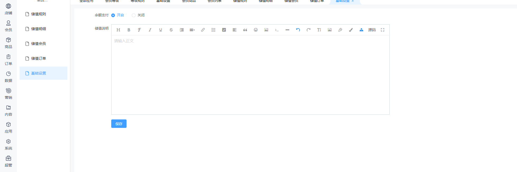
Task: Insert a todo checkbox item
Action: 224,30
